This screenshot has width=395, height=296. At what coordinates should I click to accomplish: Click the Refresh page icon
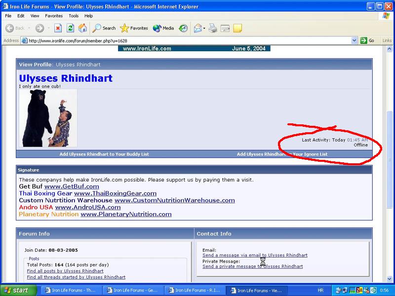tap(71, 28)
